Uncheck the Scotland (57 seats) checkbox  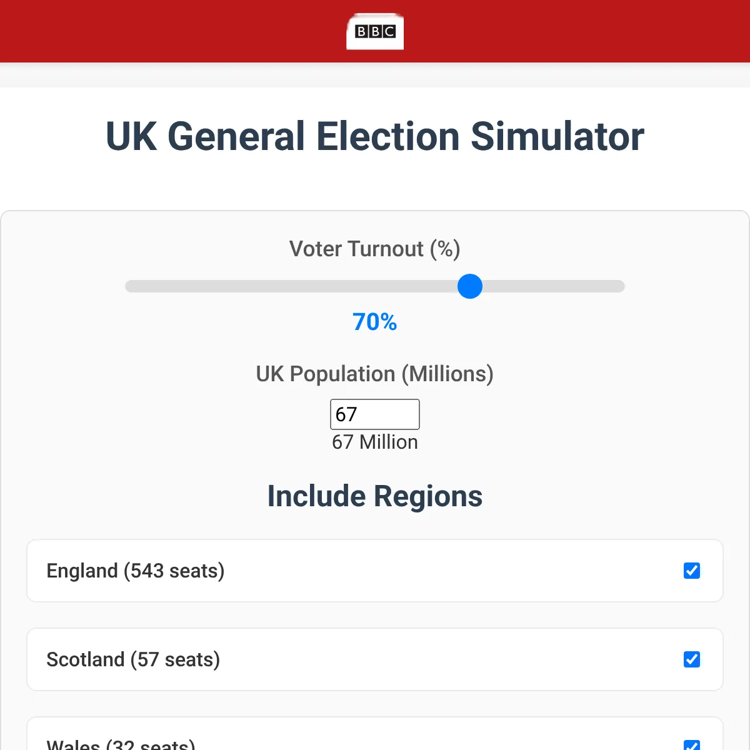click(691, 659)
